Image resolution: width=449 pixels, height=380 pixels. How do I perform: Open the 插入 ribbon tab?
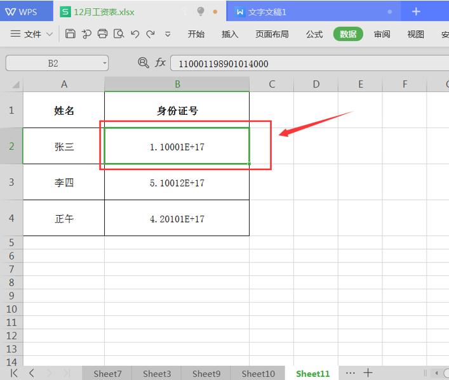click(230, 34)
